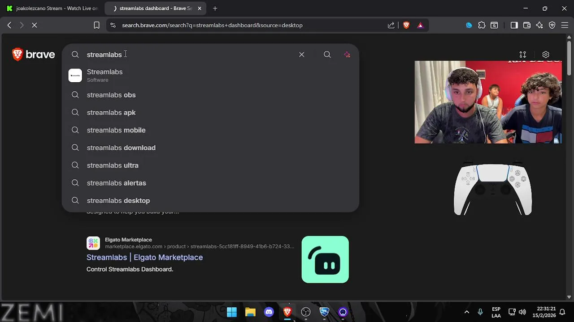Ask Leo AI sparkle icon in the search box
Viewport: 574px width, 322px height.
point(347,55)
